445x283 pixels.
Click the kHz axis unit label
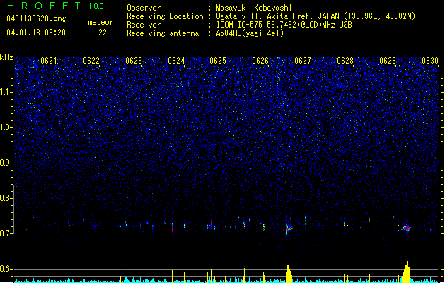click(6, 57)
